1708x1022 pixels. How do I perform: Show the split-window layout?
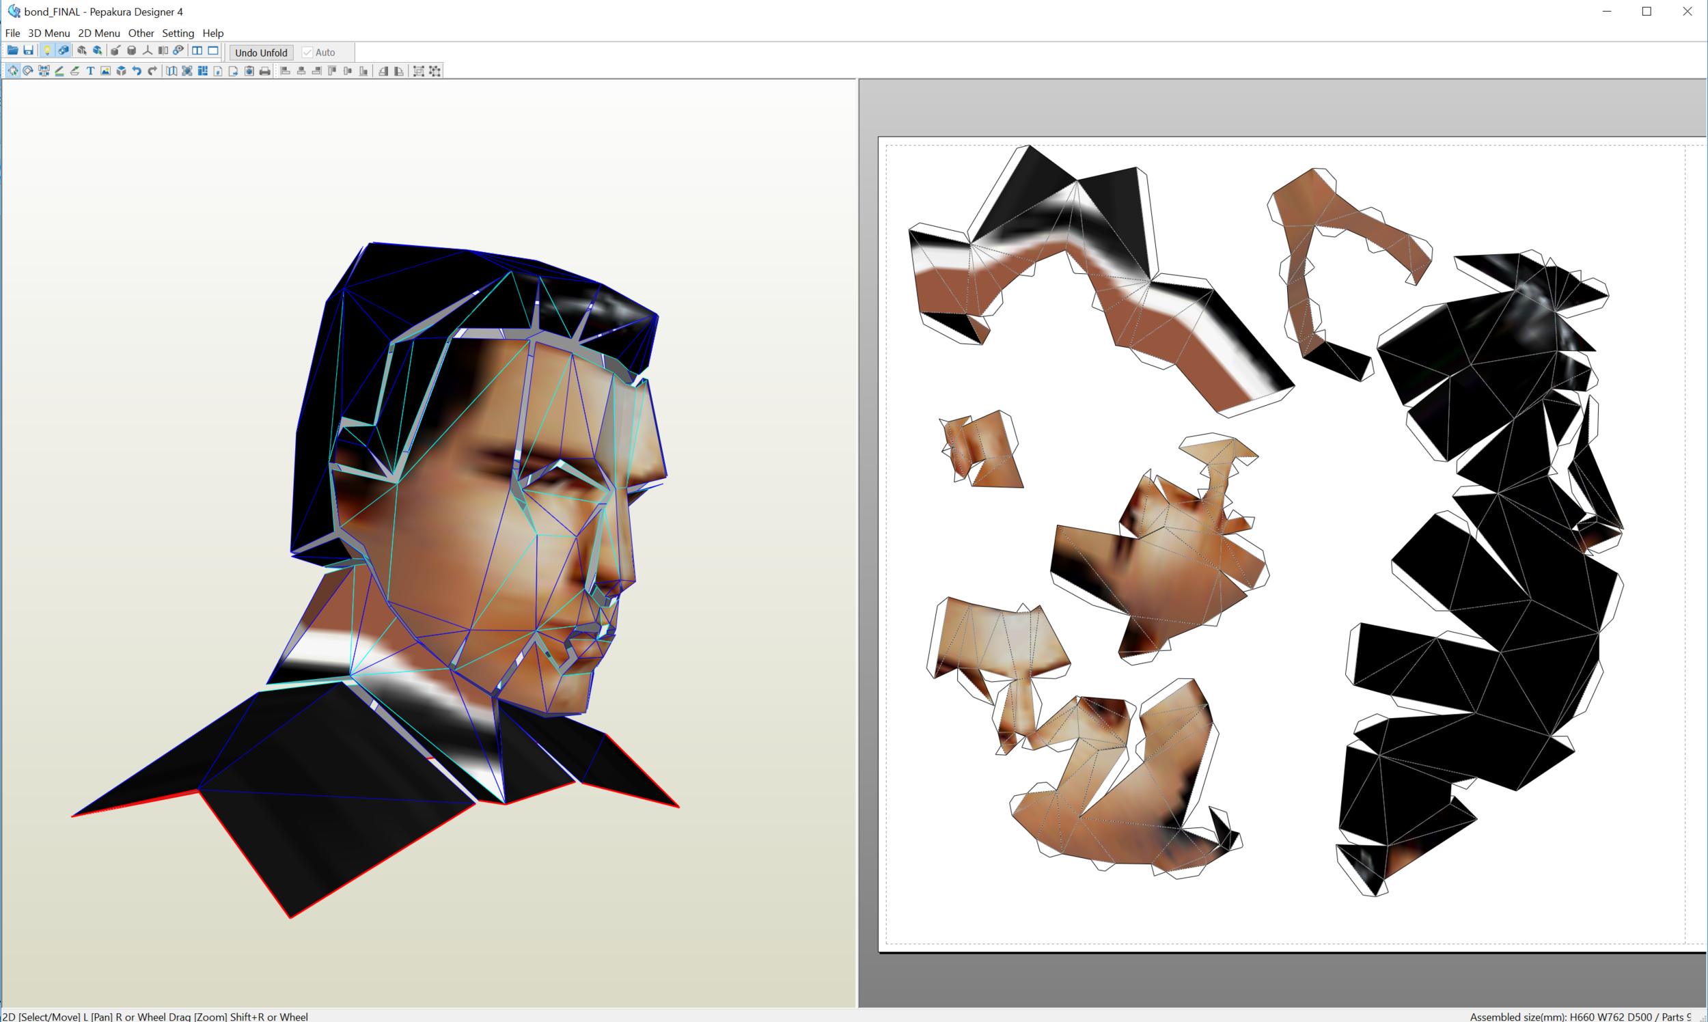(x=197, y=51)
